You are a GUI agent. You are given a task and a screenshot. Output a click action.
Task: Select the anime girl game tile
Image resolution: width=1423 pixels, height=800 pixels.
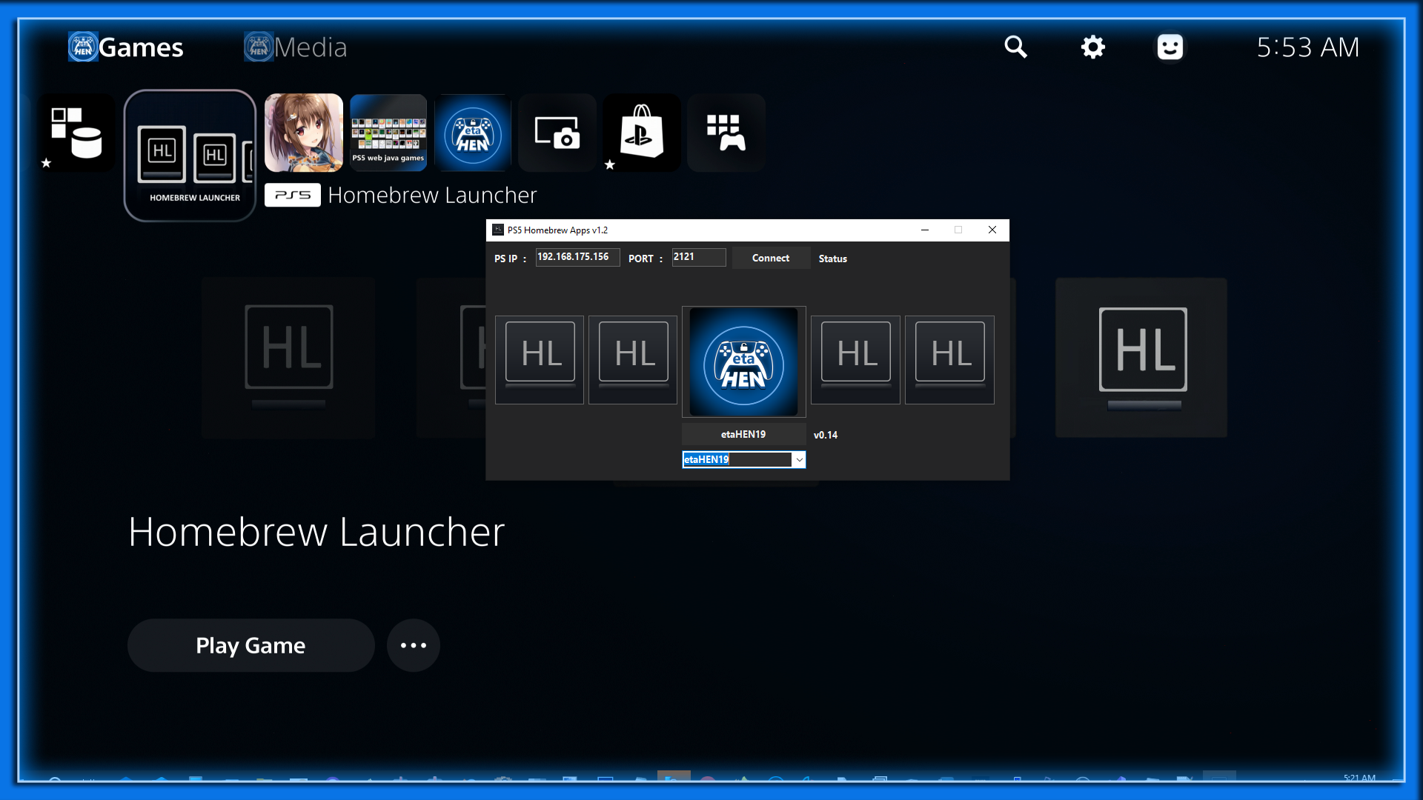coord(304,133)
